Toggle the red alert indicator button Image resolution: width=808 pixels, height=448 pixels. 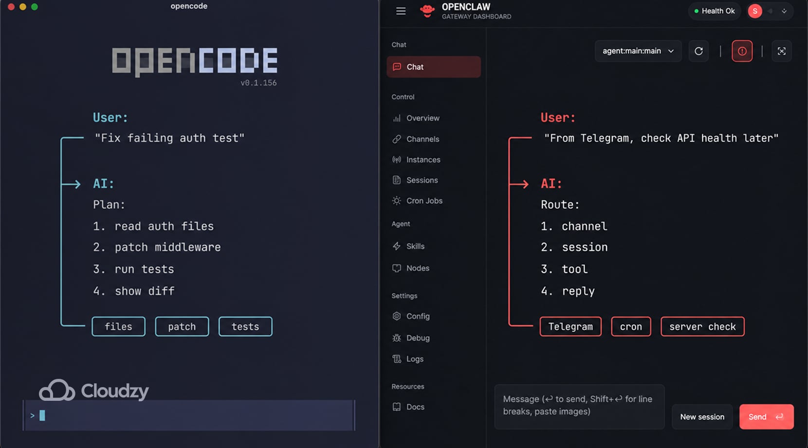[x=742, y=51]
